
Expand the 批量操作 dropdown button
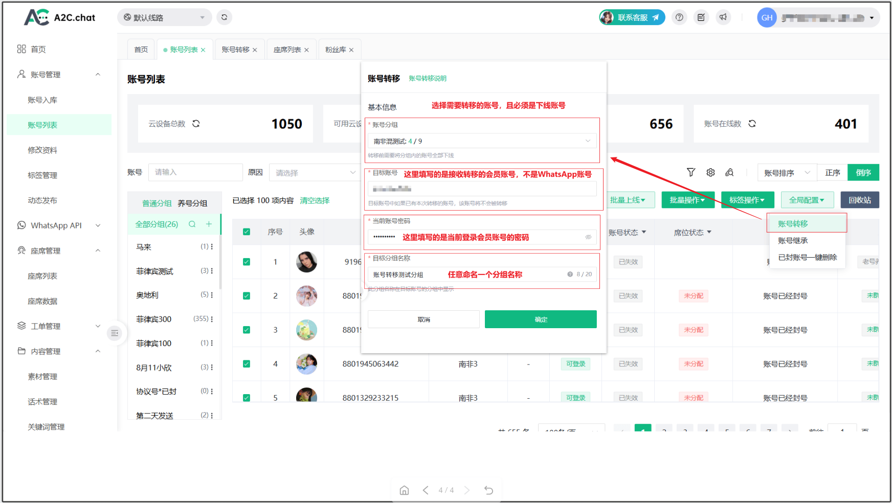[x=687, y=200]
